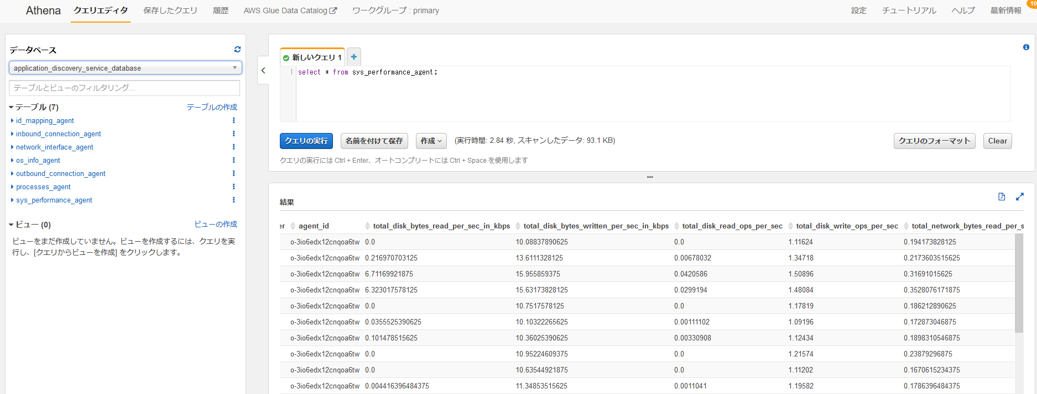Collapse the left sidebar arrow
The width and height of the screenshot is (1037, 394).
[x=263, y=71]
